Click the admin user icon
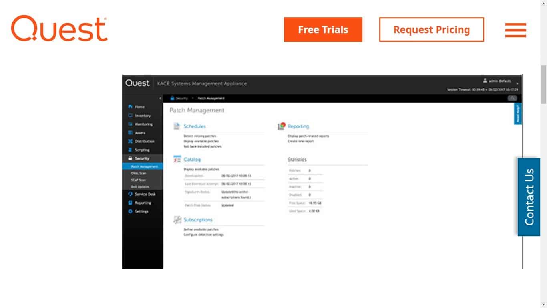The width and height of the screenshot is (547, 308). pyautogui.click(x=485, y=81)
